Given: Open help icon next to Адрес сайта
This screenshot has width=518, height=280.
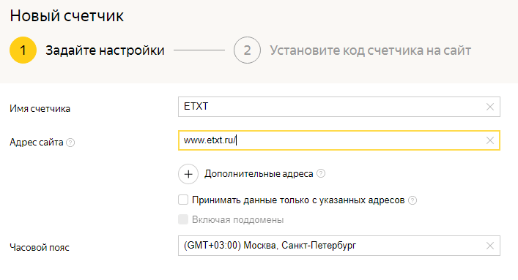Looking at the screenshot, I should click(70, 143).
